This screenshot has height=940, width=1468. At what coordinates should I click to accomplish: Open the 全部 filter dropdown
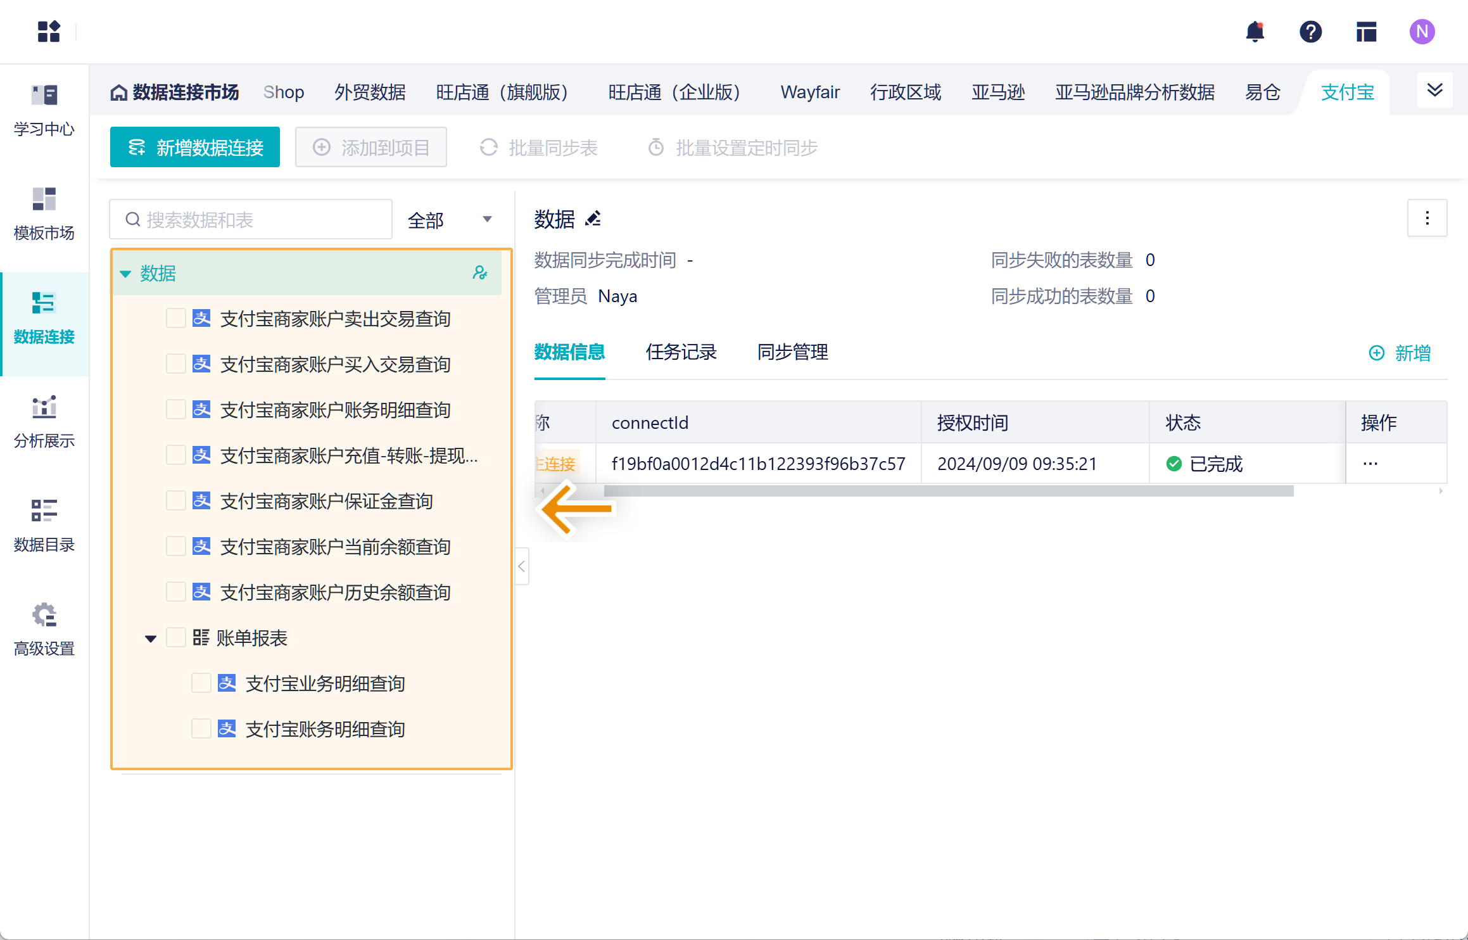click(x=450, y=219)
